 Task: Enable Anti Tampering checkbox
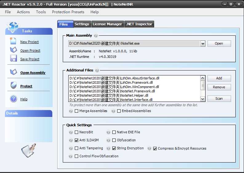[x=76, y=148]
